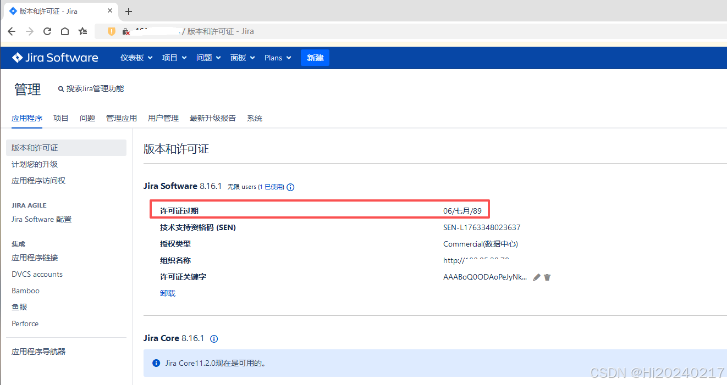Click the browser home icon
The image size is (727, 385).
coord(65,31)
